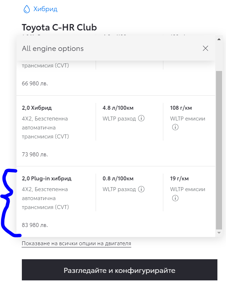Click the engine list scrollbar thumb

pyautogui.click(x=219, y=149)
